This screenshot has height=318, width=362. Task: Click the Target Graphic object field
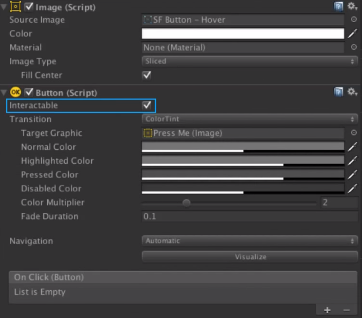(x=243, y=133)
